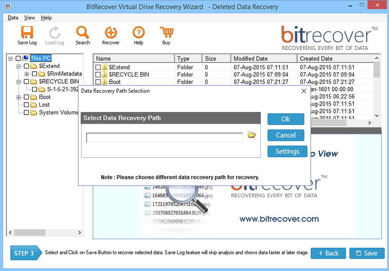The height and width of the screenshot is (271, 389).
Task: Collapse the $RECYCLE.BIN tree node
Action: 19,82
